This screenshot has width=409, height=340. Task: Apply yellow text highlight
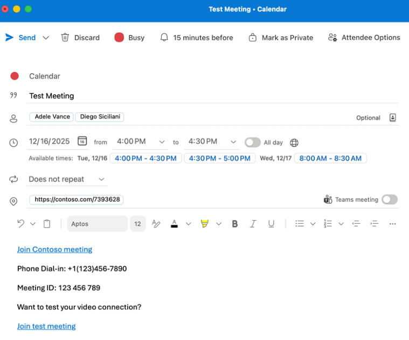pos(205,224)
